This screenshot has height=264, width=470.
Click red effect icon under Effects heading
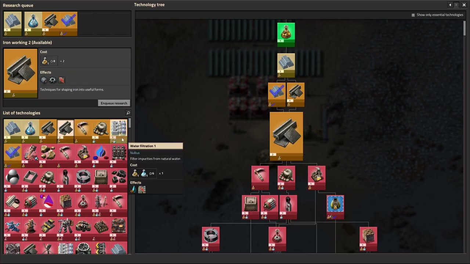point(61,80)
